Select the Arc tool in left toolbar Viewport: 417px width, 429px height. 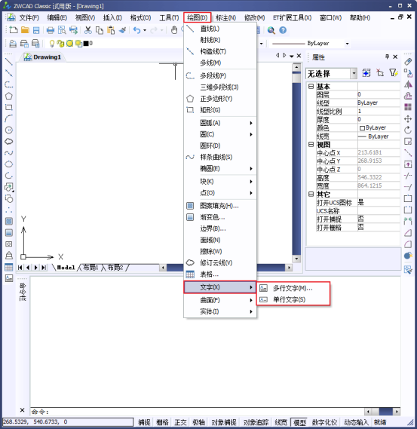9,118
